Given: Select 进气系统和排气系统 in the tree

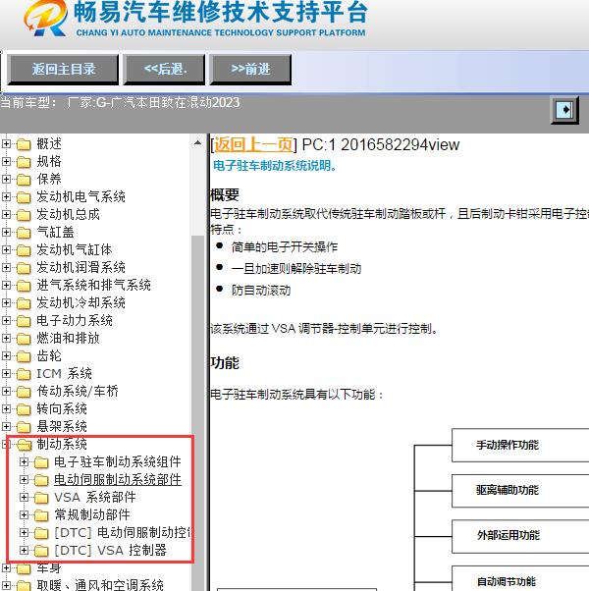Looking at the screenshot, I should click(x=93, y=286).
